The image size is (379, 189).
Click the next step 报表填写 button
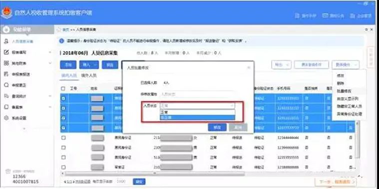click(x=336, y=182)
